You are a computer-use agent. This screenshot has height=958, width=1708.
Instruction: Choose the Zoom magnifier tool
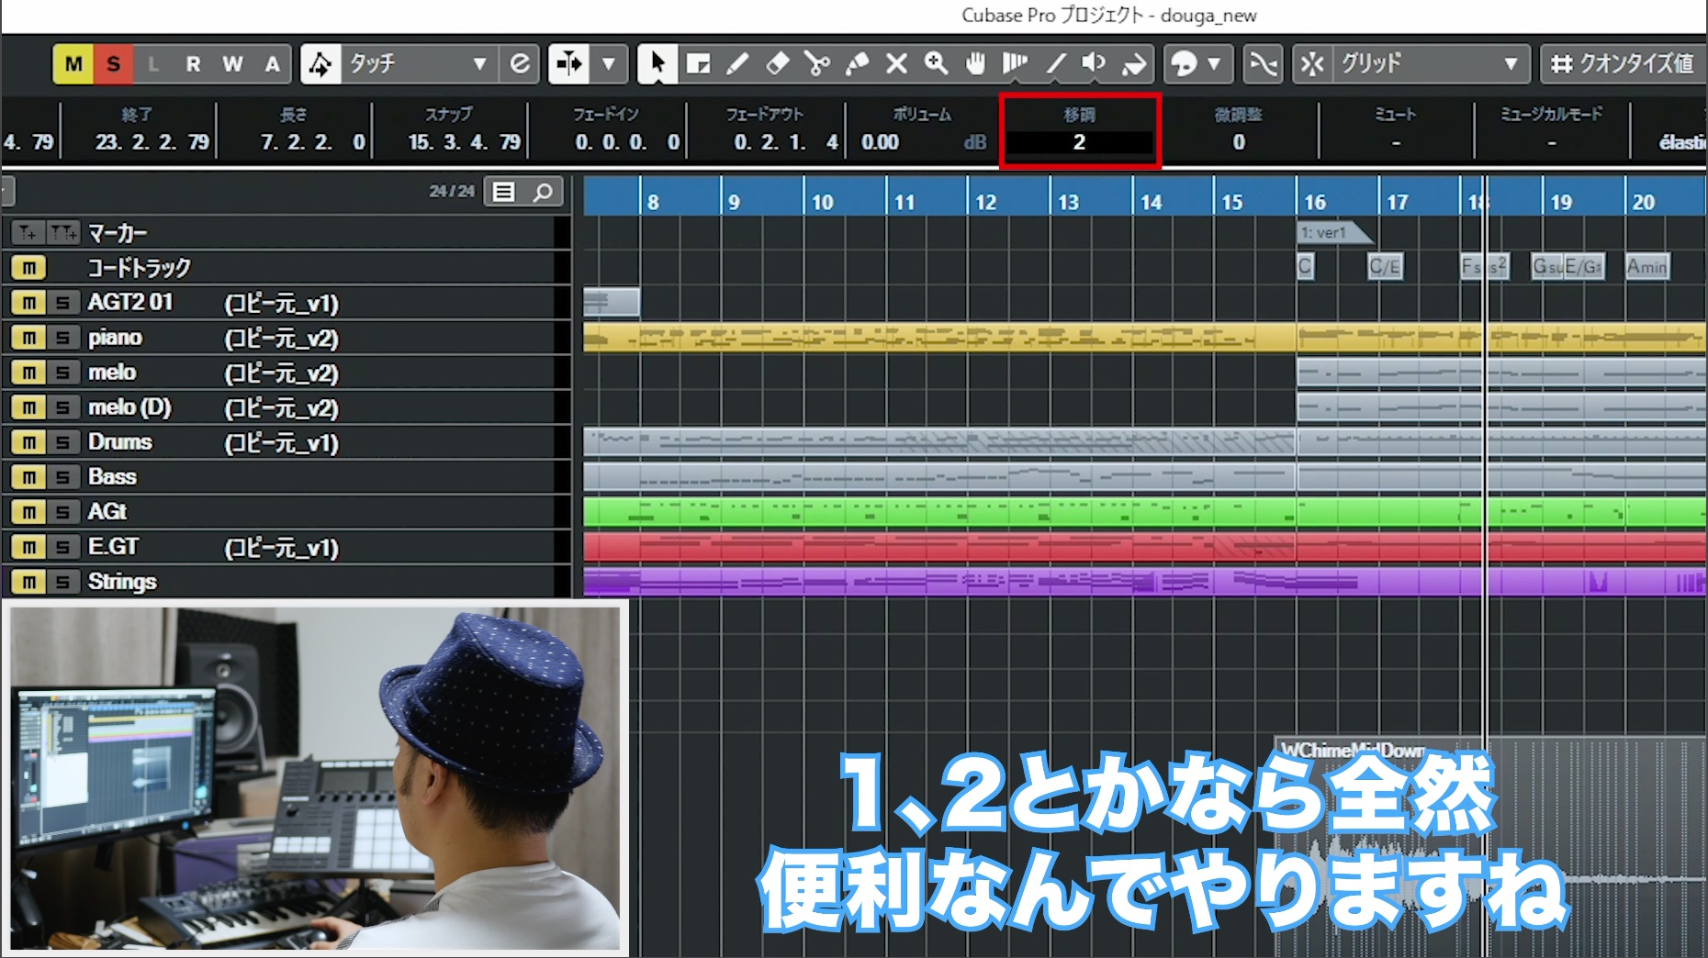tap(936, 63)
